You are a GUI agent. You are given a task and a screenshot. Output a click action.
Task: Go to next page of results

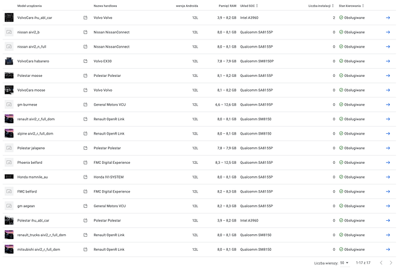pos(394,263)
